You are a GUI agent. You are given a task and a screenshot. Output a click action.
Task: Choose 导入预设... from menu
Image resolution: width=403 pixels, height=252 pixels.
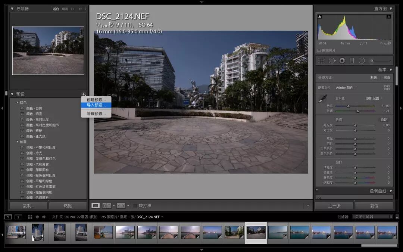click(x=96, y=105)
